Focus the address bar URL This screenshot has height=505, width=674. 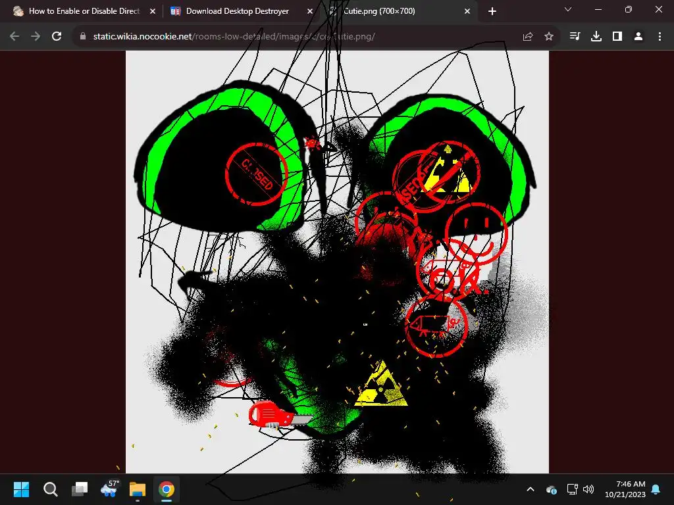pyautogui.click(x=234, y=37)
